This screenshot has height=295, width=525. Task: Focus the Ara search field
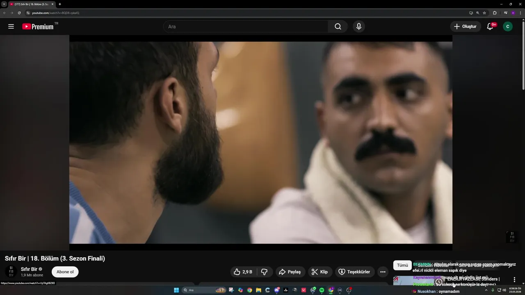[245, 27]
